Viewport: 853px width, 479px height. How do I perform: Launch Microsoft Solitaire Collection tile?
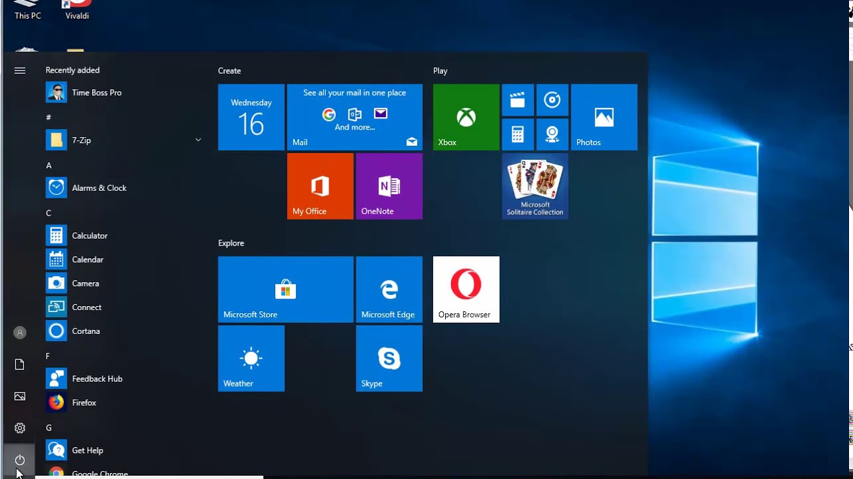pos(535,186)
